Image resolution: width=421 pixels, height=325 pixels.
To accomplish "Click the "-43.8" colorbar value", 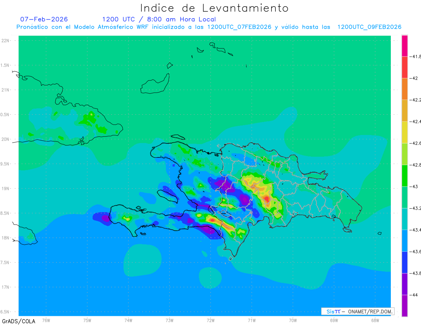I will (x=415, y=273).
